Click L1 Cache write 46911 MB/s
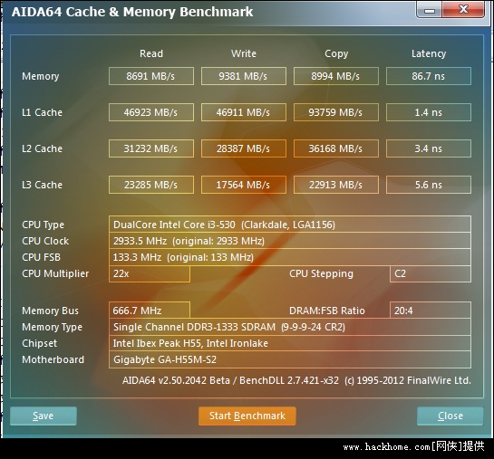This screenshot has height=459, width=494. pyautogui.click(x=244, y=112)
